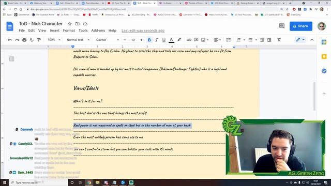Show the document outline icon
The height and width of the screenshot is (186, 331).
[x=11, y=59]
